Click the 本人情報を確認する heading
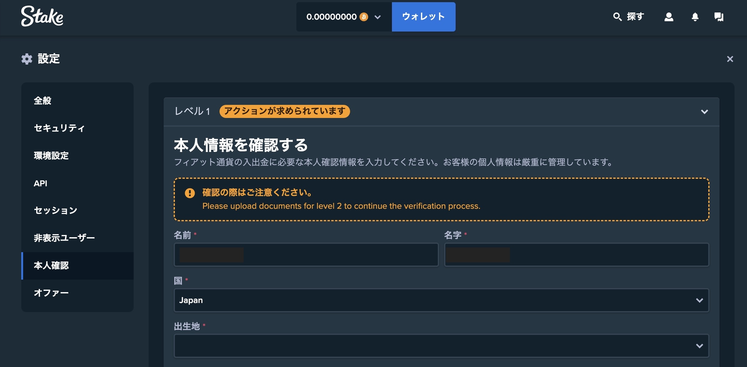This screenshot has height=367, width=747. [x=241, y=145]
